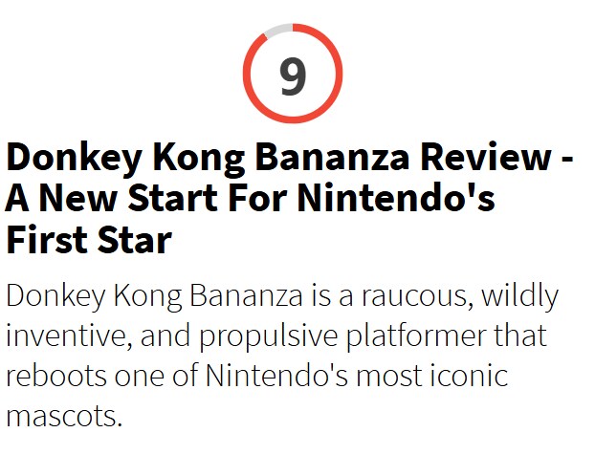Click the score number 9
Viewport: 595px width, 476px height.
tap(293, 76)
